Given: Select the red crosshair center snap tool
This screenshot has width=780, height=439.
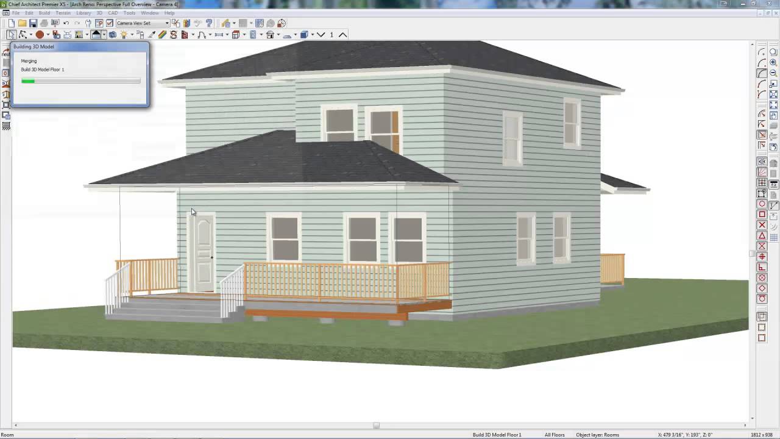Looking at the screenshot, I should 762,257.
